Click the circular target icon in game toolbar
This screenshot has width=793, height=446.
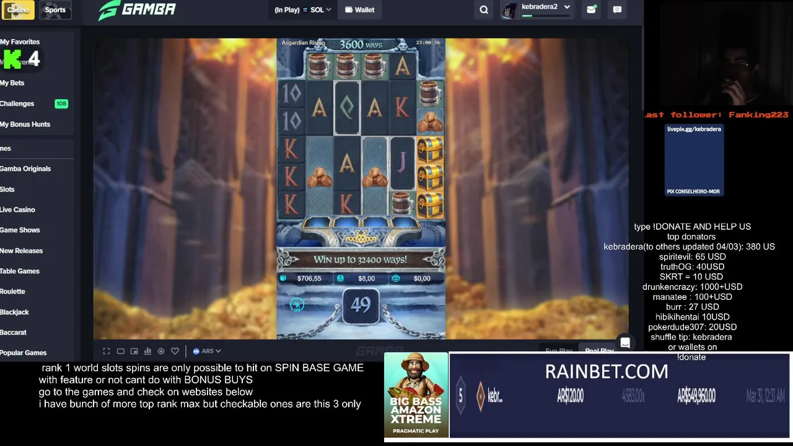pos(161,351)
